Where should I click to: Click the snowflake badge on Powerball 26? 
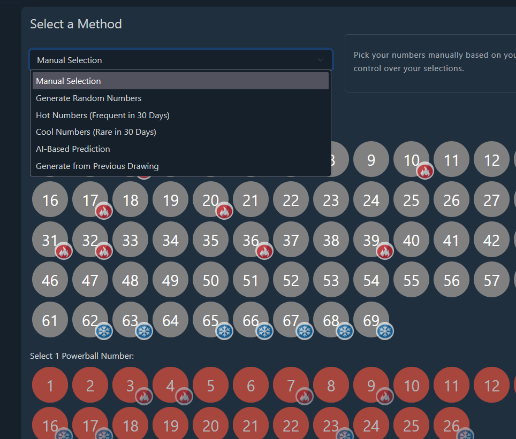click(465, 435)
